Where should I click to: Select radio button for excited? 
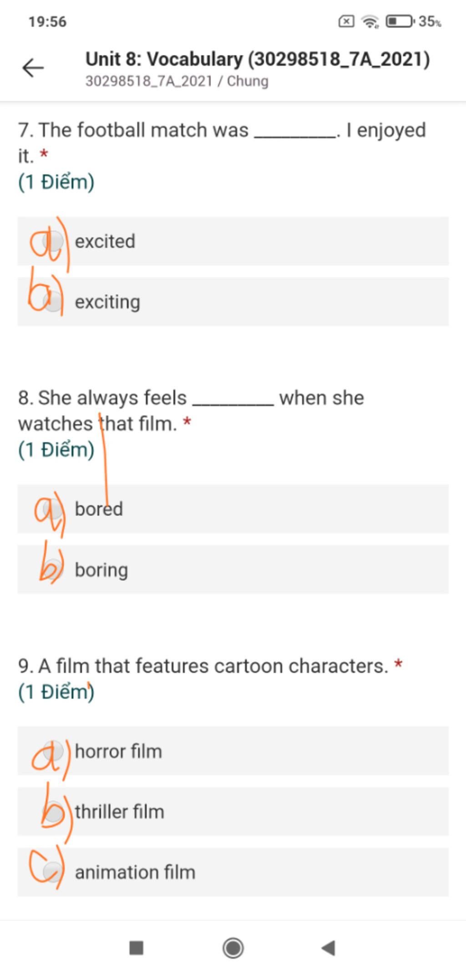53,241
